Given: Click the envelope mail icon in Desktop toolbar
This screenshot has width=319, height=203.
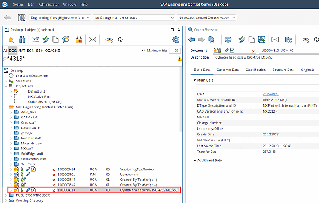Looking at the screenshot, I should tap(92, 39).
